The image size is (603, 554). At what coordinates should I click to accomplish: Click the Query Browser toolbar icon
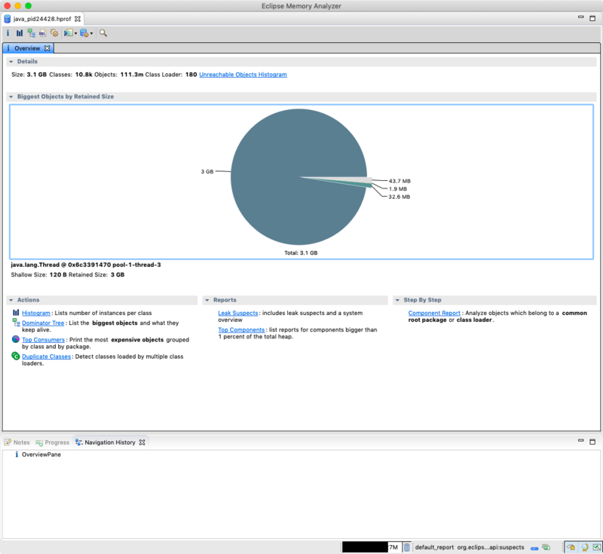tap(84, 33)
